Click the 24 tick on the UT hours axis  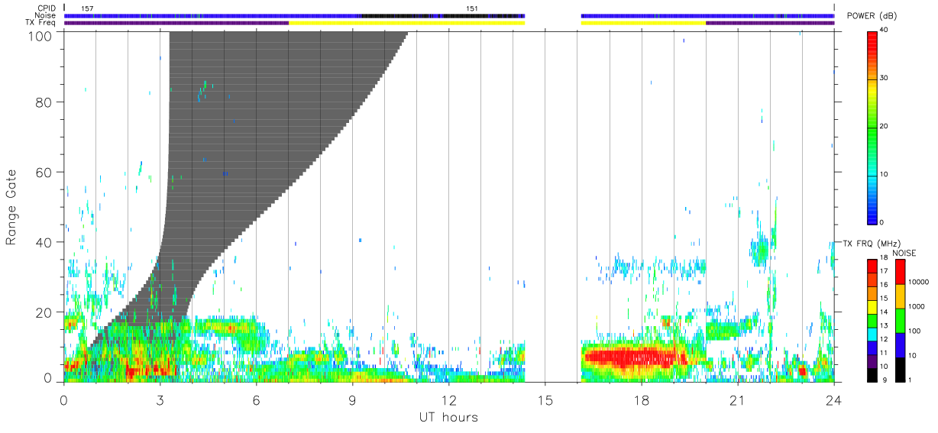833,399
